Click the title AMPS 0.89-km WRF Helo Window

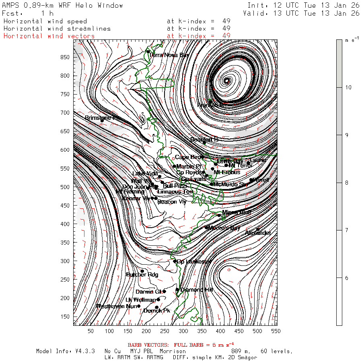tap(62, 5)
